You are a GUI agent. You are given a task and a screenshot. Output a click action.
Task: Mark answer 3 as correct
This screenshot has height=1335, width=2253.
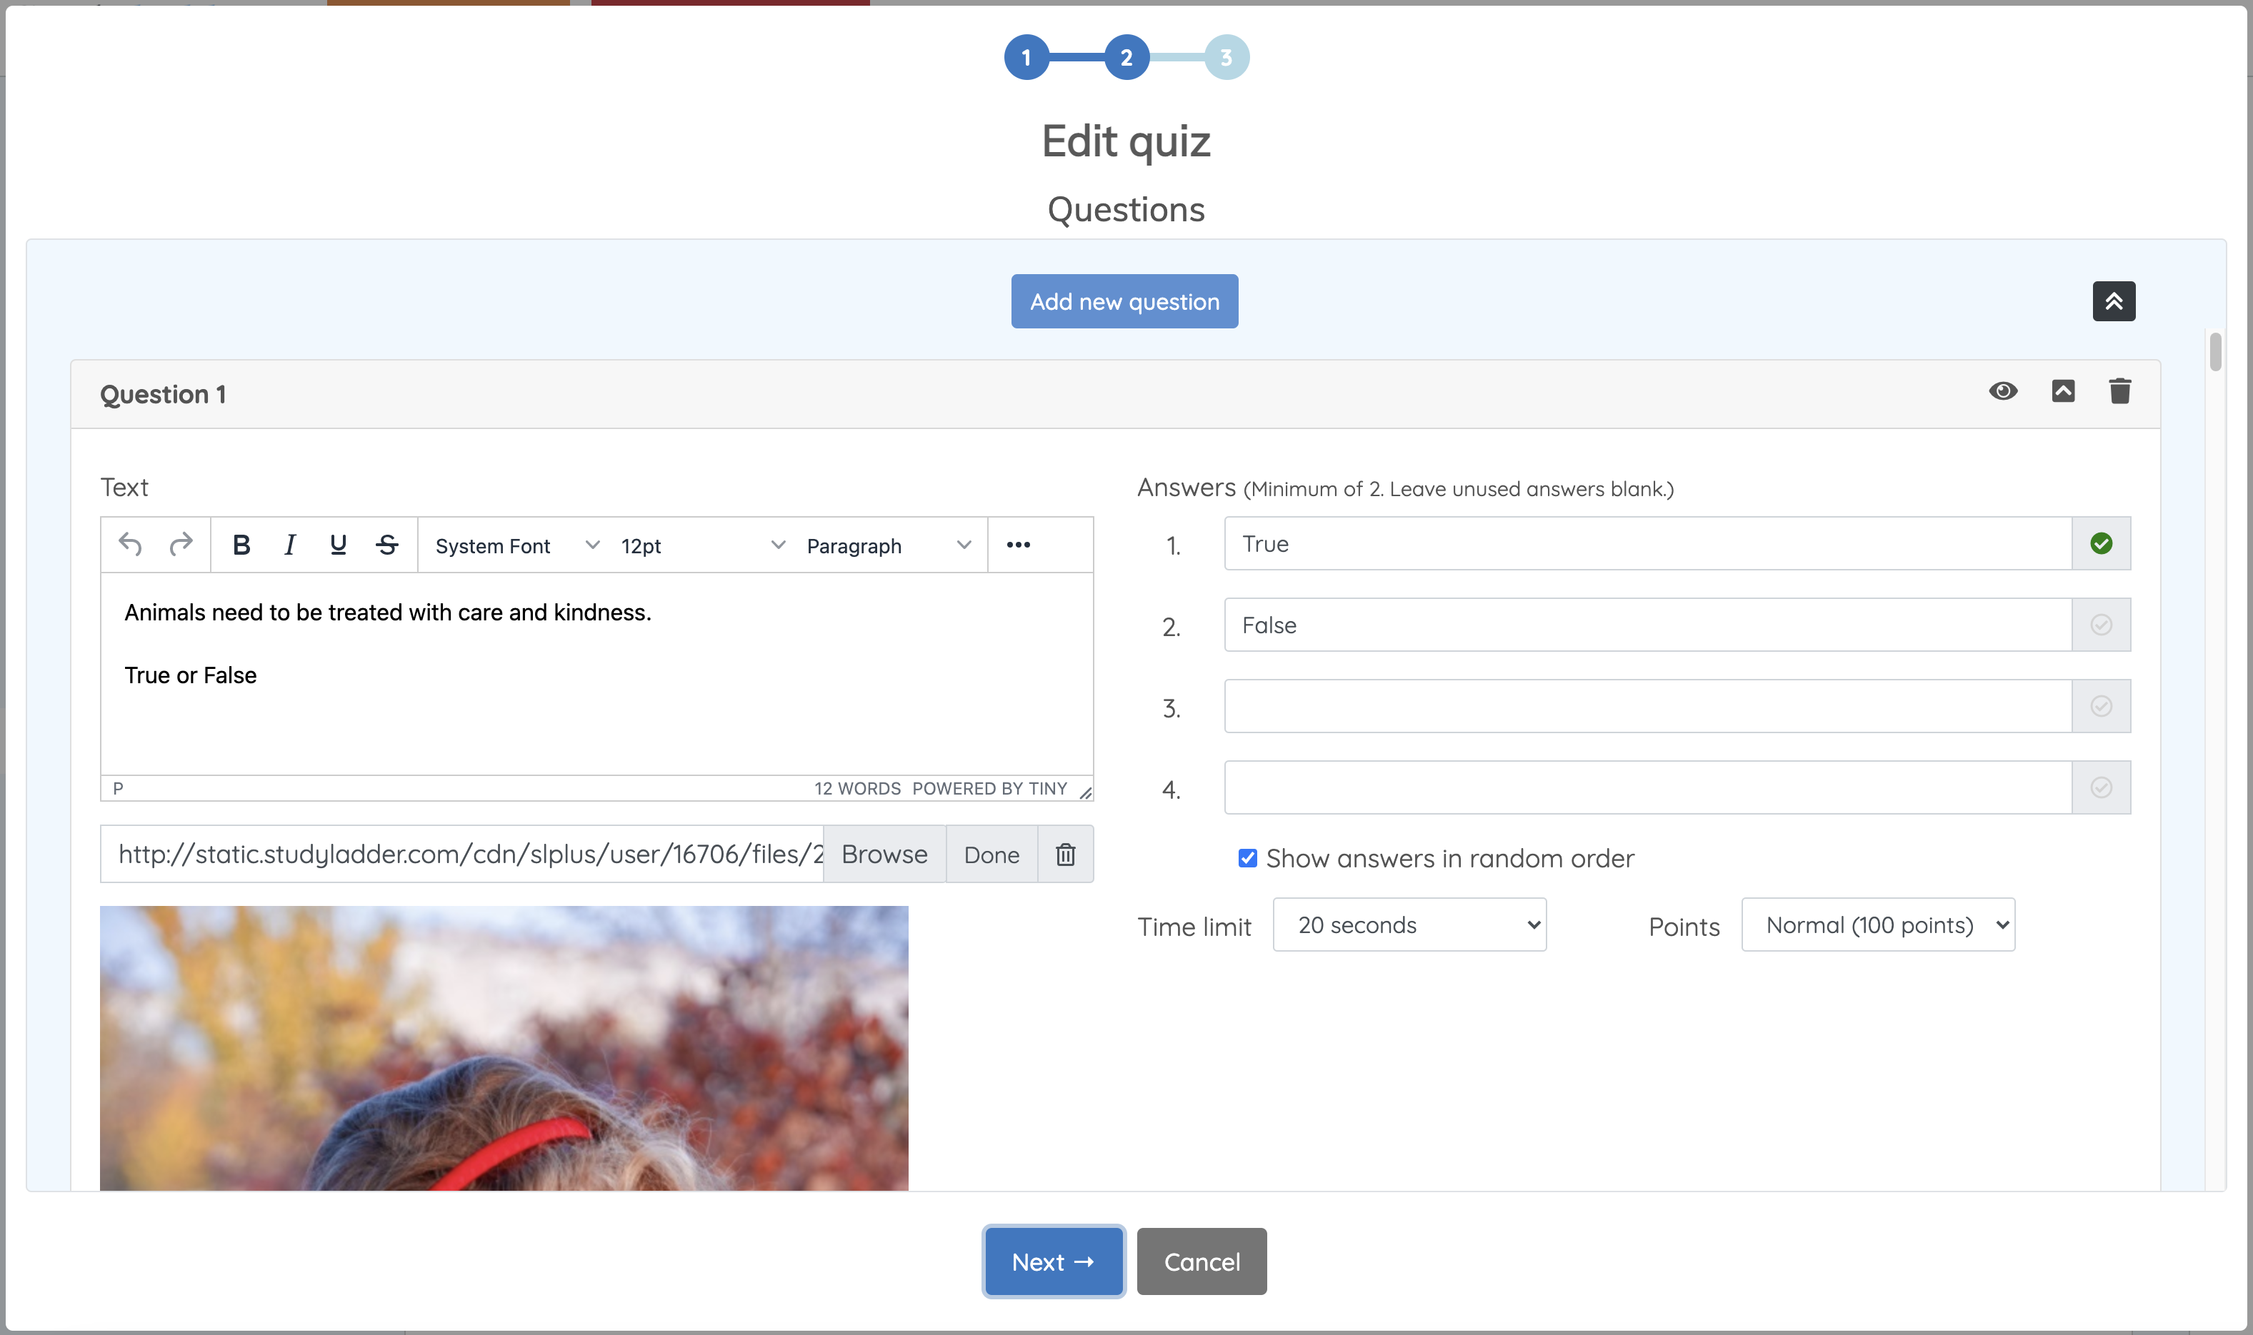[x=2101, y=706]
